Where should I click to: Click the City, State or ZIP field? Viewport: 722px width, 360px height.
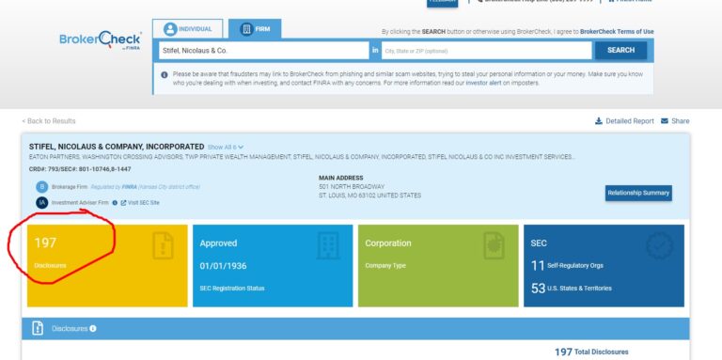(487, 51)
